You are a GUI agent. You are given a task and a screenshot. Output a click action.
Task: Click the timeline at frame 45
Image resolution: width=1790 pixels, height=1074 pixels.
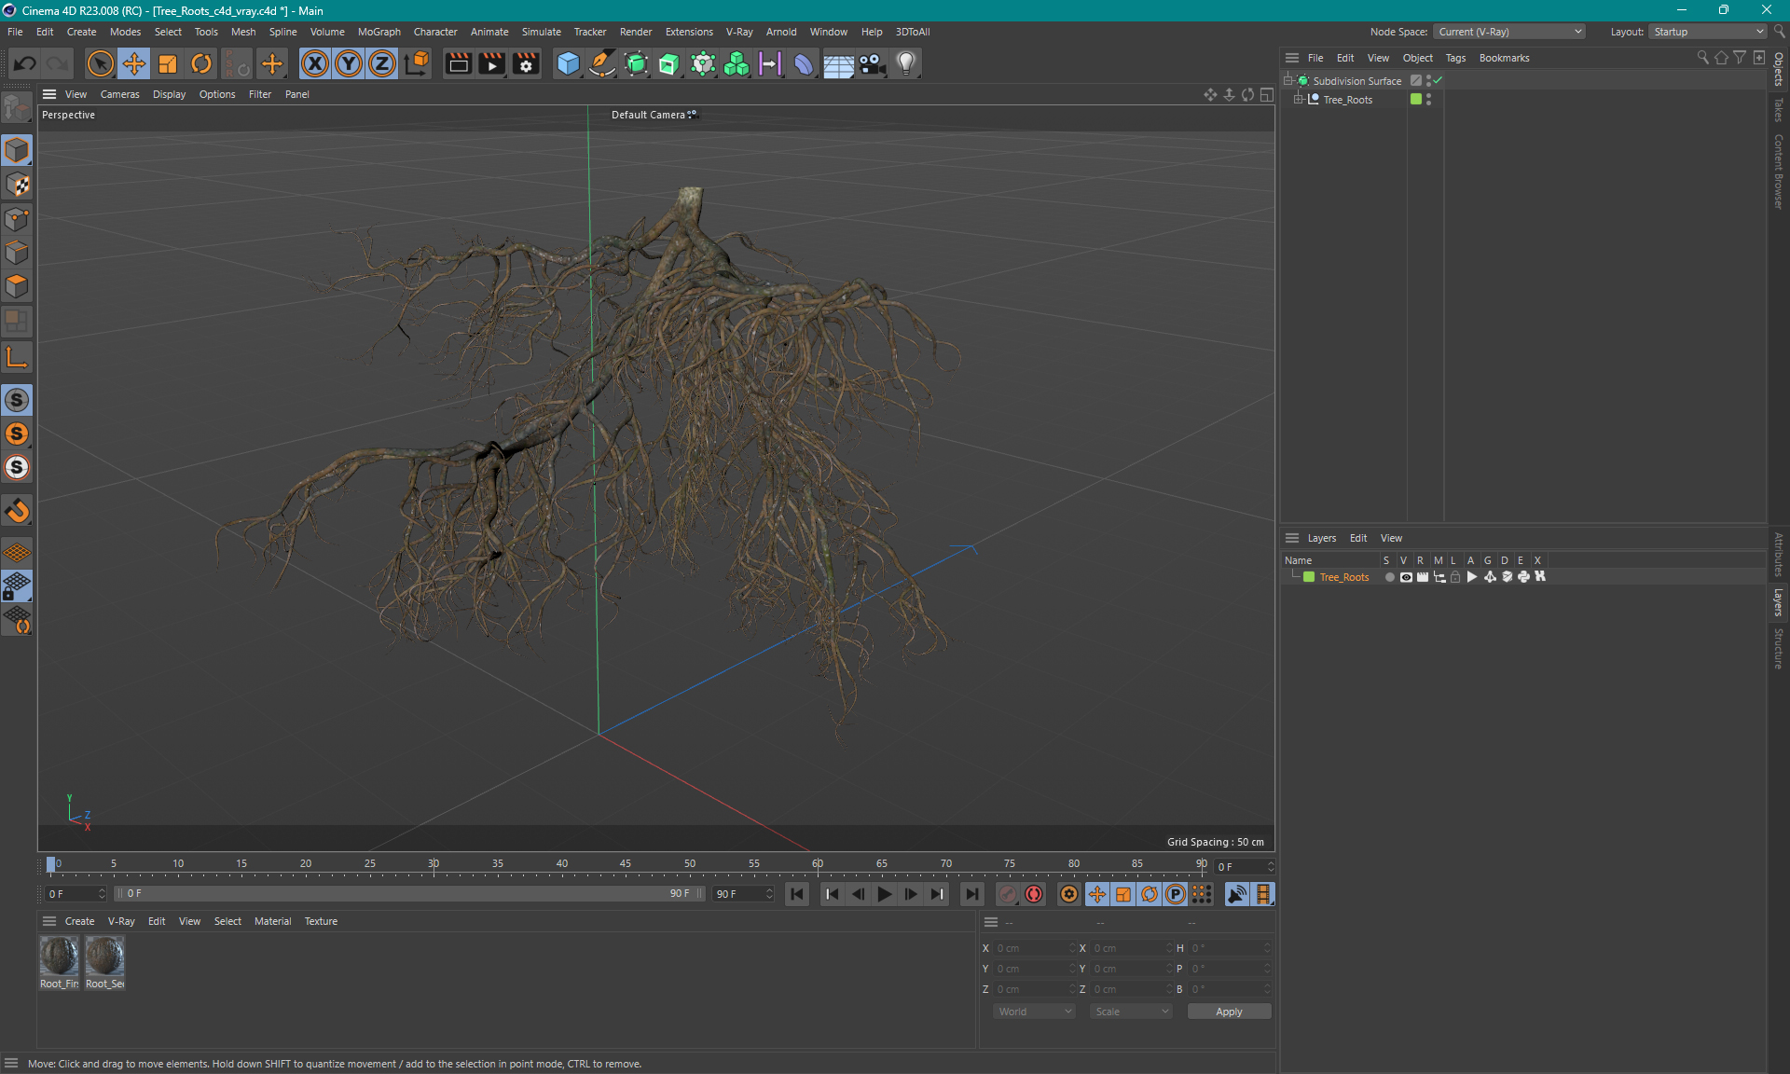pyautogui.click(x=626, y=864)
